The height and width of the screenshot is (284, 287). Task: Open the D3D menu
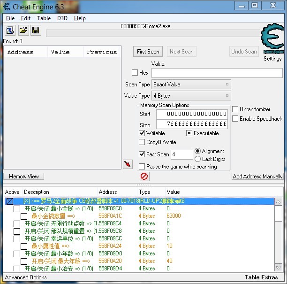pyautogui.click(x=62, y=18)
